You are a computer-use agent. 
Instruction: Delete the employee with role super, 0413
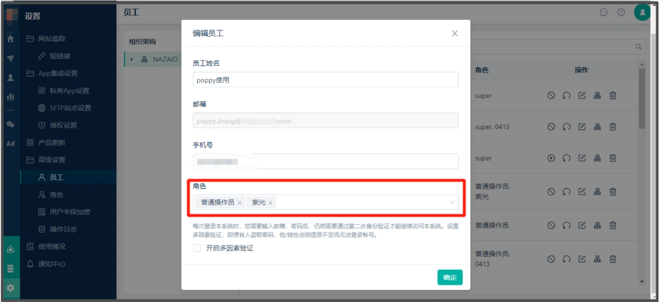click(x=613, y=127)
